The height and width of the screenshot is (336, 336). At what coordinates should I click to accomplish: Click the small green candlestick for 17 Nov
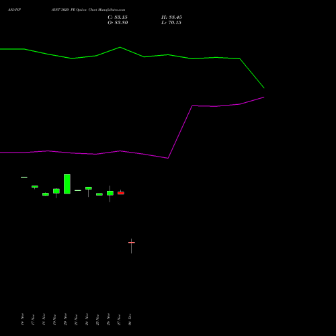pos(35,187)
